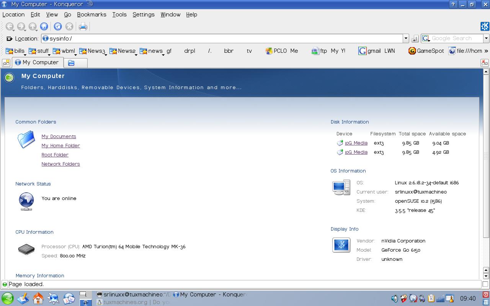Close current tab with the tab-bar close icon
Viewport: 490px width, 306px height.
click(x=485, y=63)
